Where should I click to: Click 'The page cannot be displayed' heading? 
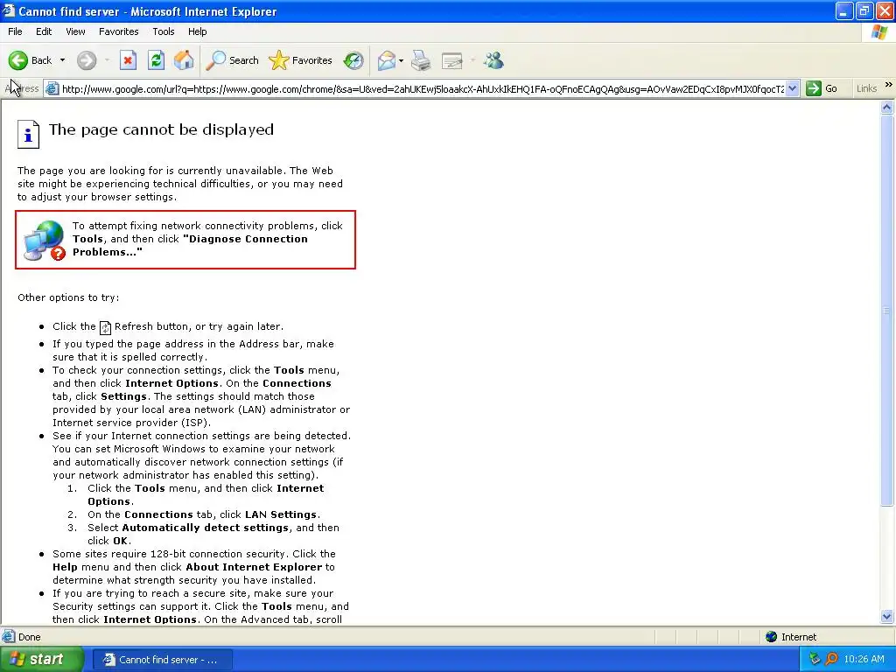161,129
